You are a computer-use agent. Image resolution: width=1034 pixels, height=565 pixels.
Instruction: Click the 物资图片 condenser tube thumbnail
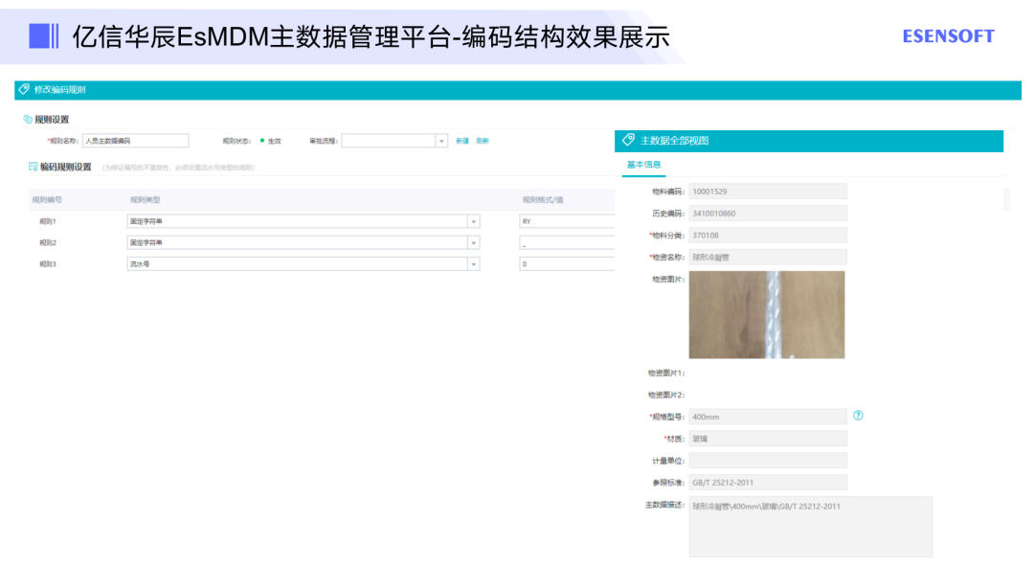[x=766, y=314]
